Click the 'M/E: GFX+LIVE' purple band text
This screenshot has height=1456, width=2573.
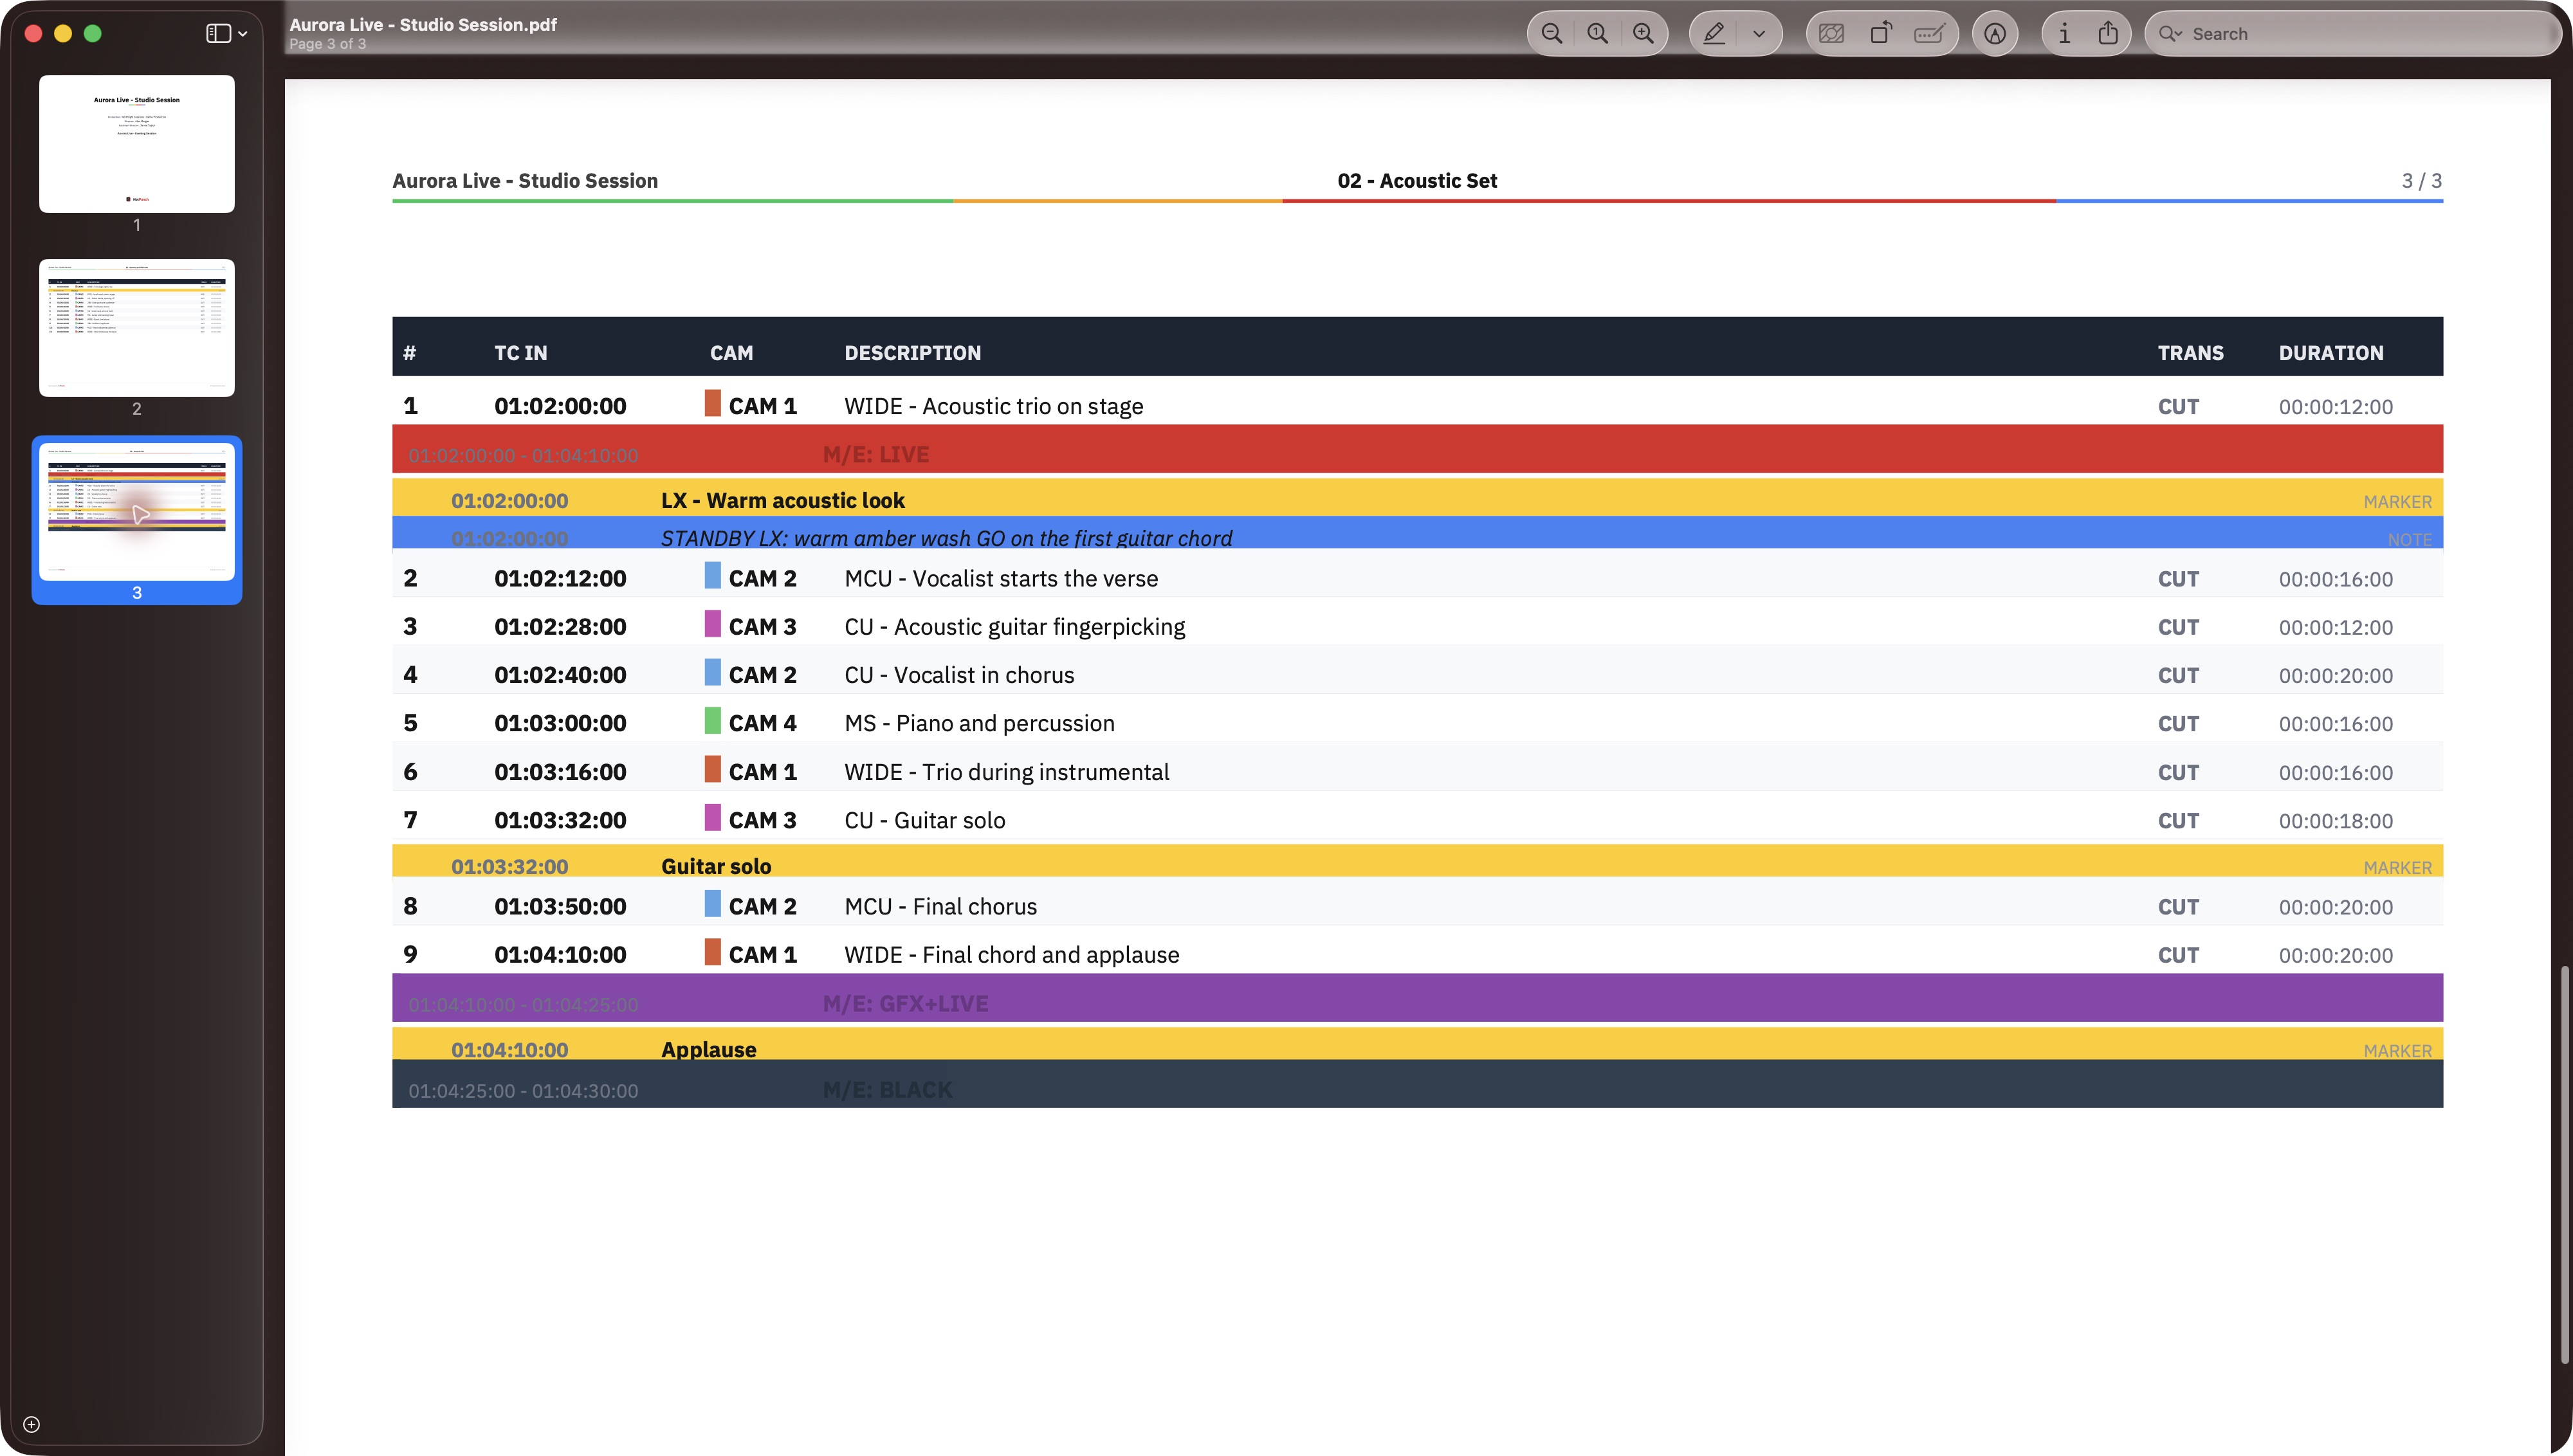point(905,1003)
